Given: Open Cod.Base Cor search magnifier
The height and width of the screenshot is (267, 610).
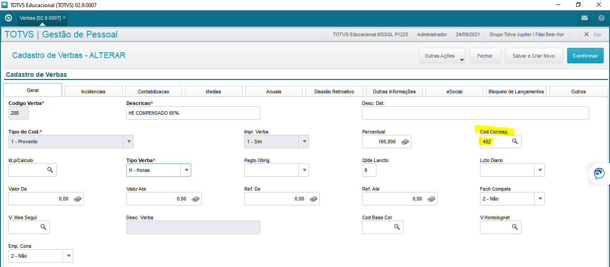Looking at the screenshot, I should 397,227.
